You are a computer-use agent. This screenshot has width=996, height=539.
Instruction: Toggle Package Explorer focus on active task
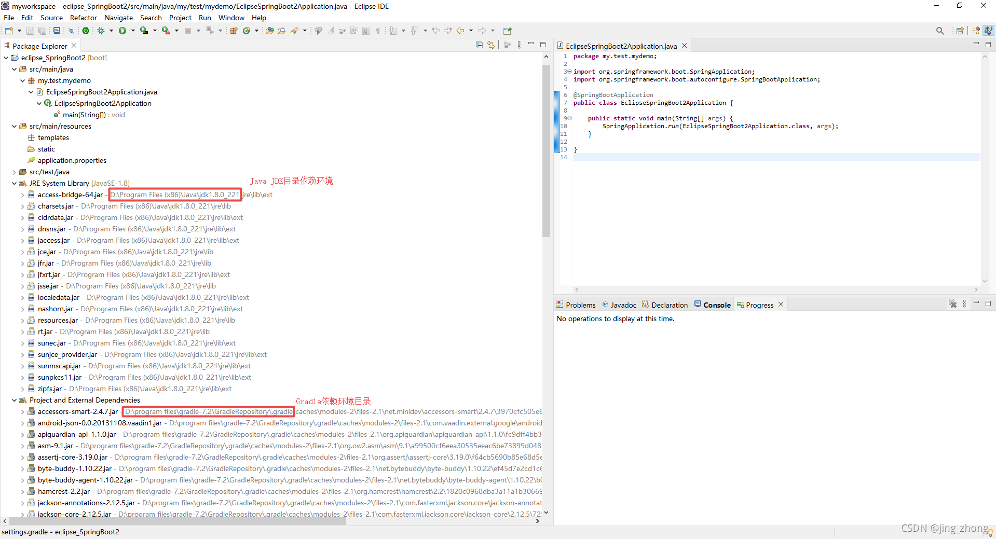(x=507, y=45)
